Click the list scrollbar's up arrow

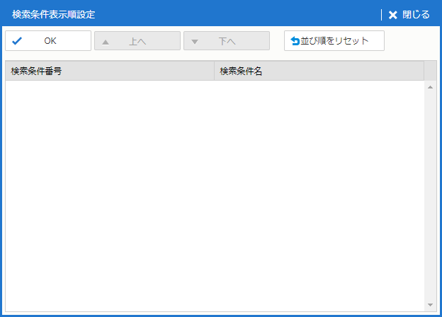430,87
